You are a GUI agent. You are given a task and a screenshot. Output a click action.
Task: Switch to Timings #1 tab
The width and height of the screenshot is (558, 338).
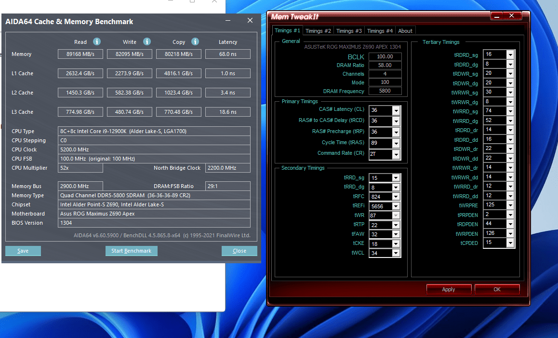click(288, 31)
